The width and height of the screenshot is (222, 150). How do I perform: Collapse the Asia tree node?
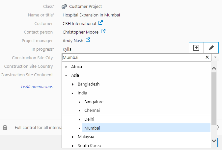pos(66,75)
